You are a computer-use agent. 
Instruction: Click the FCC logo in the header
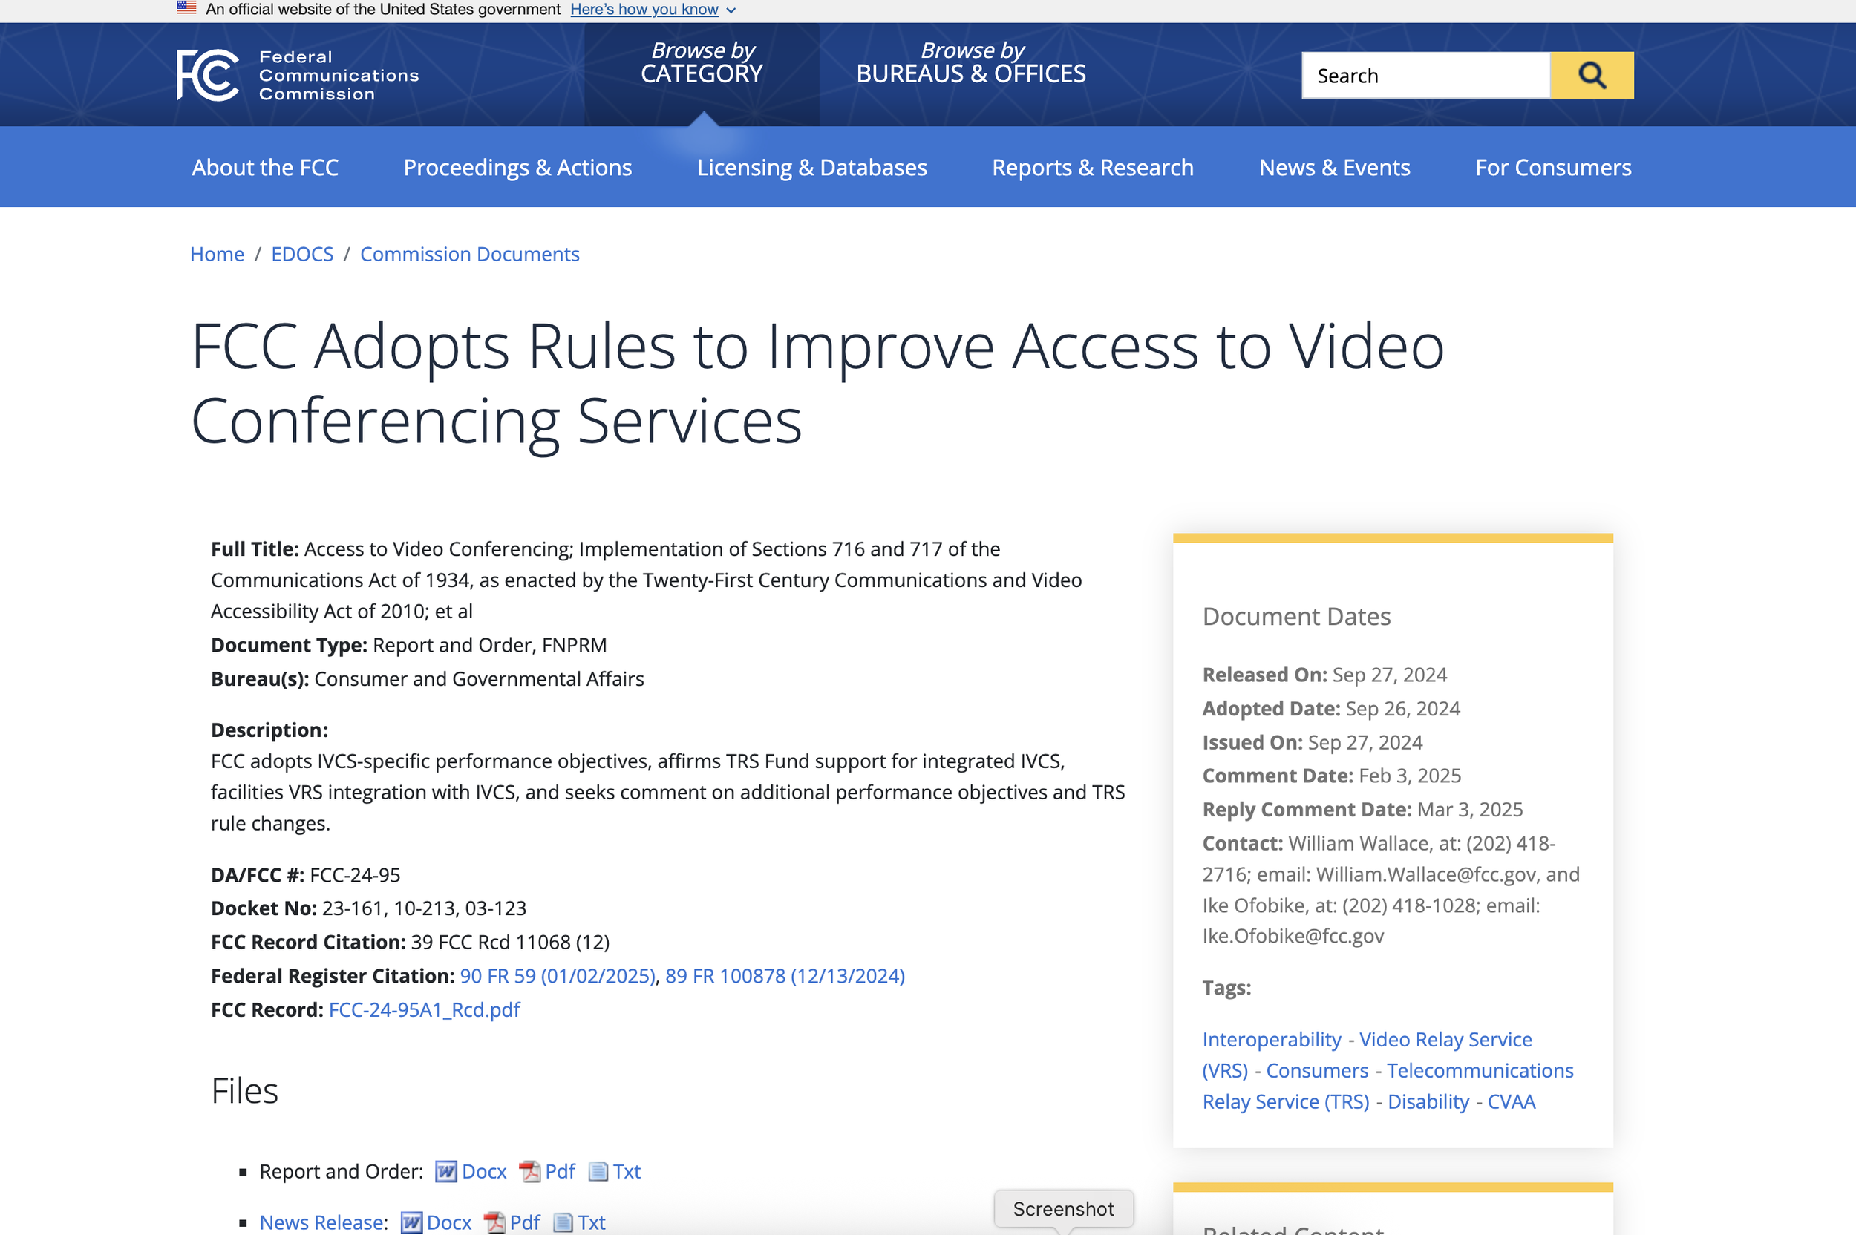[208, 76]
